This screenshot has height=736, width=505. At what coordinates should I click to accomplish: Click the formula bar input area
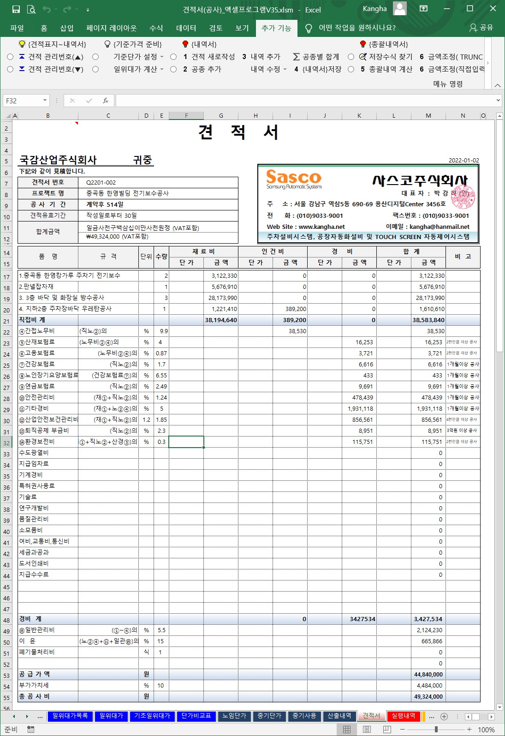tap(305, 100)
